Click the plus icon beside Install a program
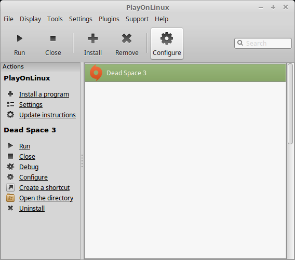Image resolution: width=295 pixels, height=260 pixels. coord(10,94)
